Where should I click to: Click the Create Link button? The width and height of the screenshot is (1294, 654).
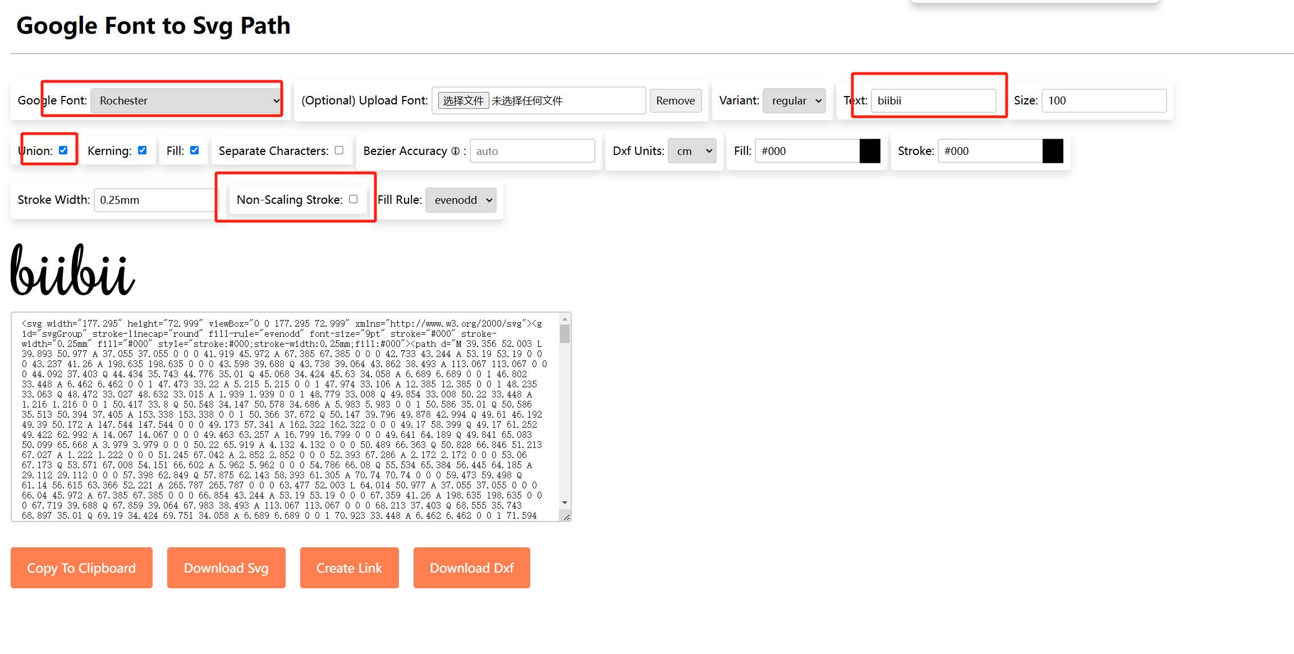(349, 568)
